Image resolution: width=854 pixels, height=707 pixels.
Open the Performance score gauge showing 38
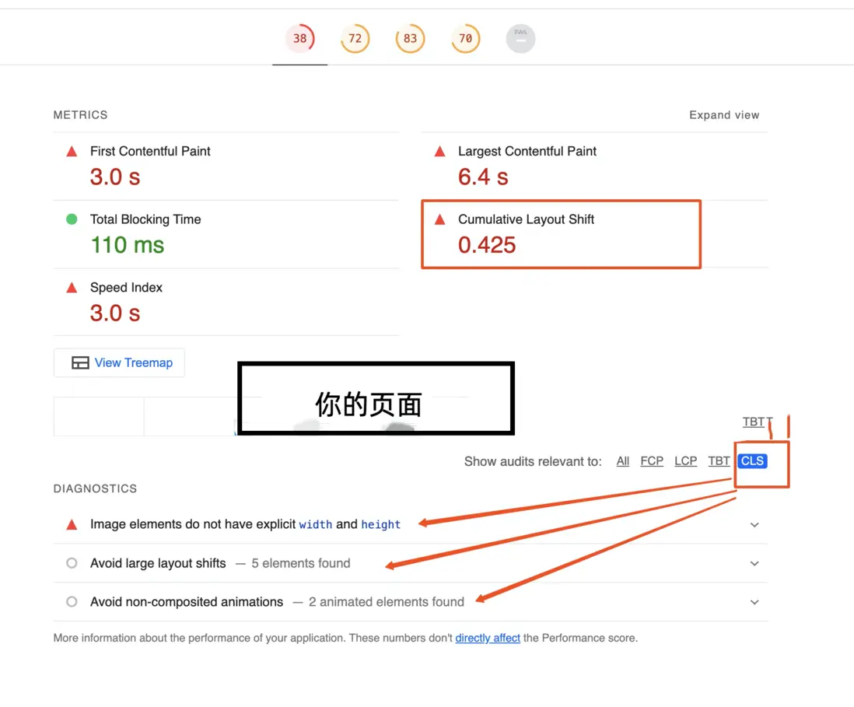tap(299, 39)
